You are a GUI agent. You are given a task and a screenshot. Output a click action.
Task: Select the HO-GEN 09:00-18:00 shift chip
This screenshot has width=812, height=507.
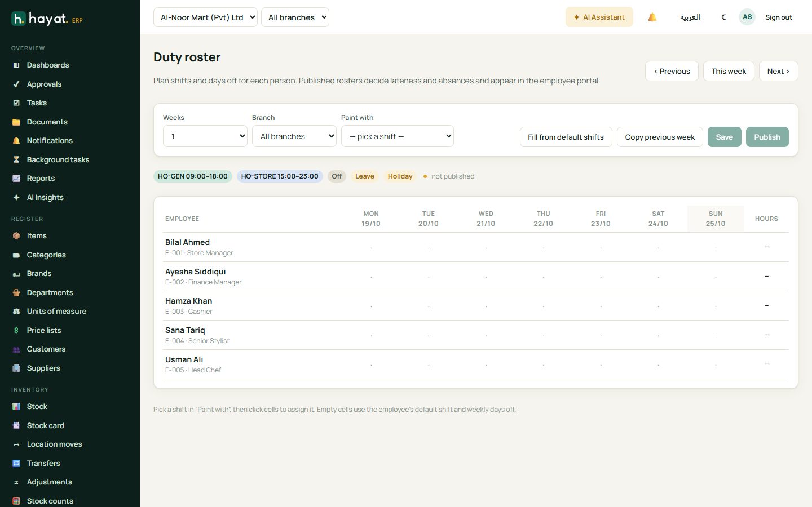(193, 176)
